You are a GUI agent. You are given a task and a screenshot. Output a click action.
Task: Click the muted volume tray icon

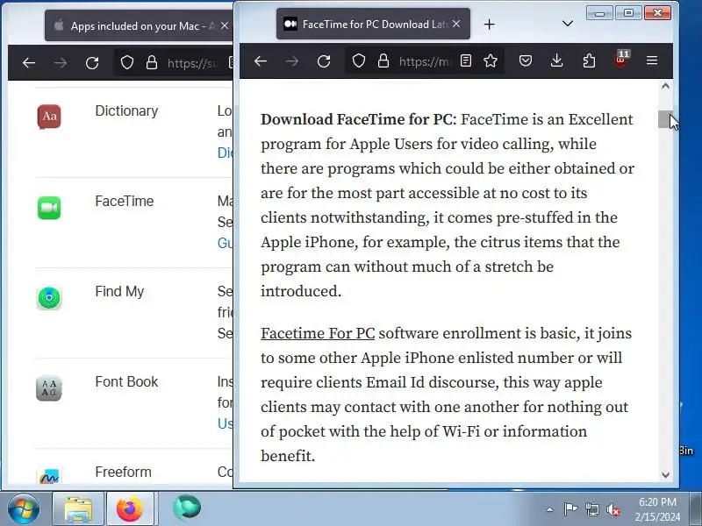click(x=612, y=509)
